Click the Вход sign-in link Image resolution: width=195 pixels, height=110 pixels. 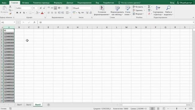172,3
